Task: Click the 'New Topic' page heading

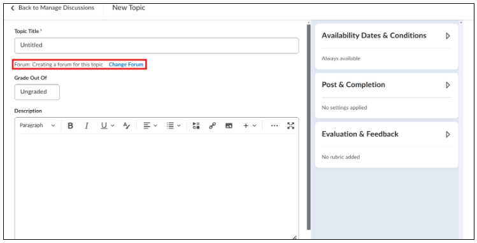Action: 129,8
